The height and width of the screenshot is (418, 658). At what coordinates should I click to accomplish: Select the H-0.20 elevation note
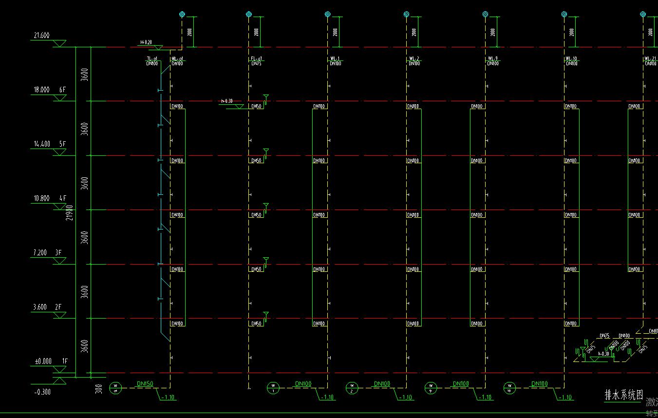pos(146,42)
